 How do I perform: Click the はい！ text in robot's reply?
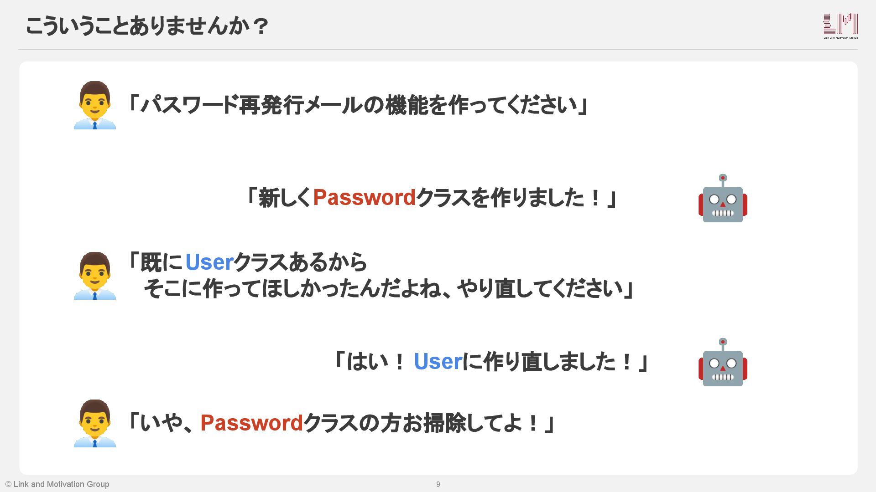click(375, 362)
